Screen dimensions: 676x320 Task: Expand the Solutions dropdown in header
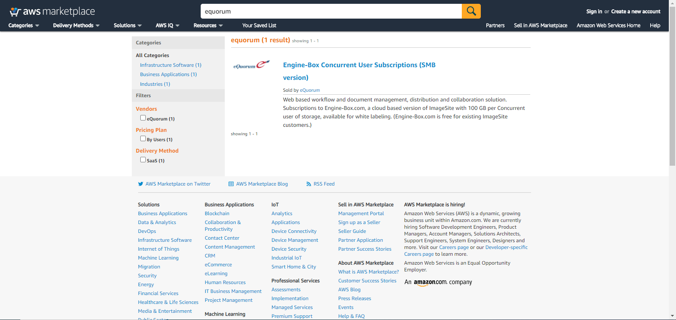128,25
